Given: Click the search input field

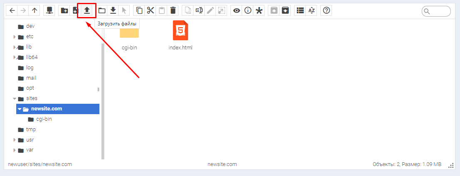Looking at the screenshot, I should click(439, 11).
